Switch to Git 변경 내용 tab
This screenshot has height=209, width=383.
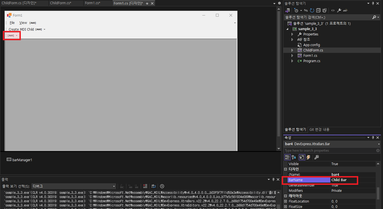(x=319, y=129)
